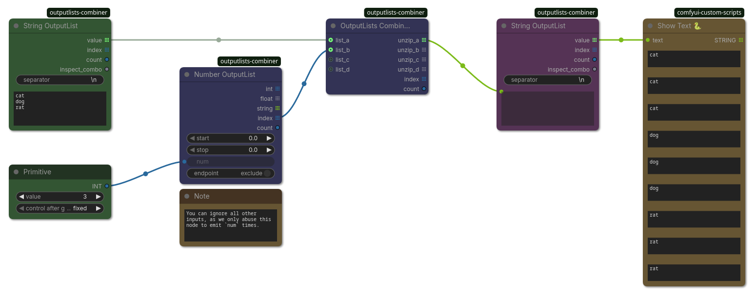Click the green link midpoint after unzip_a
Image resolution: width=756 pixels, height=297 pixels.
[462, 66]
